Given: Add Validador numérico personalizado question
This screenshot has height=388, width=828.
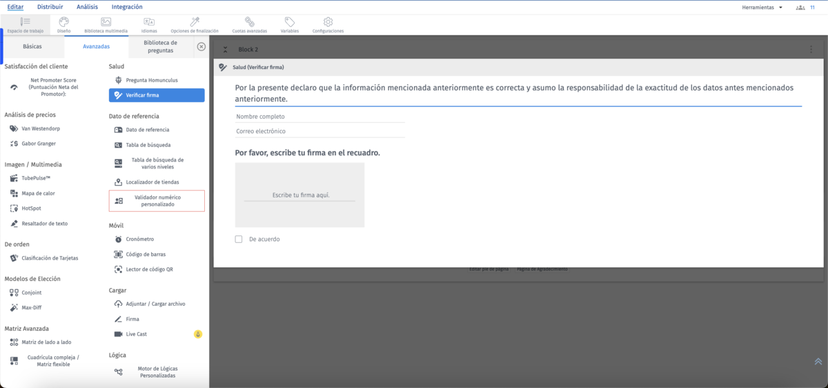Looking at the screenshot, I should [157, 201].
